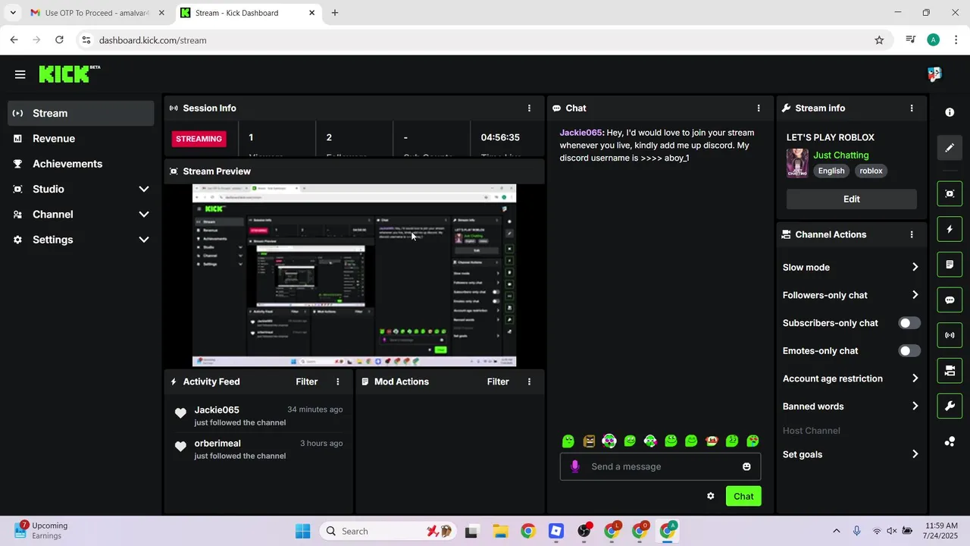The image size is (970, 546).
Task: Open Set goals options
Action: (x=850, y=455)
